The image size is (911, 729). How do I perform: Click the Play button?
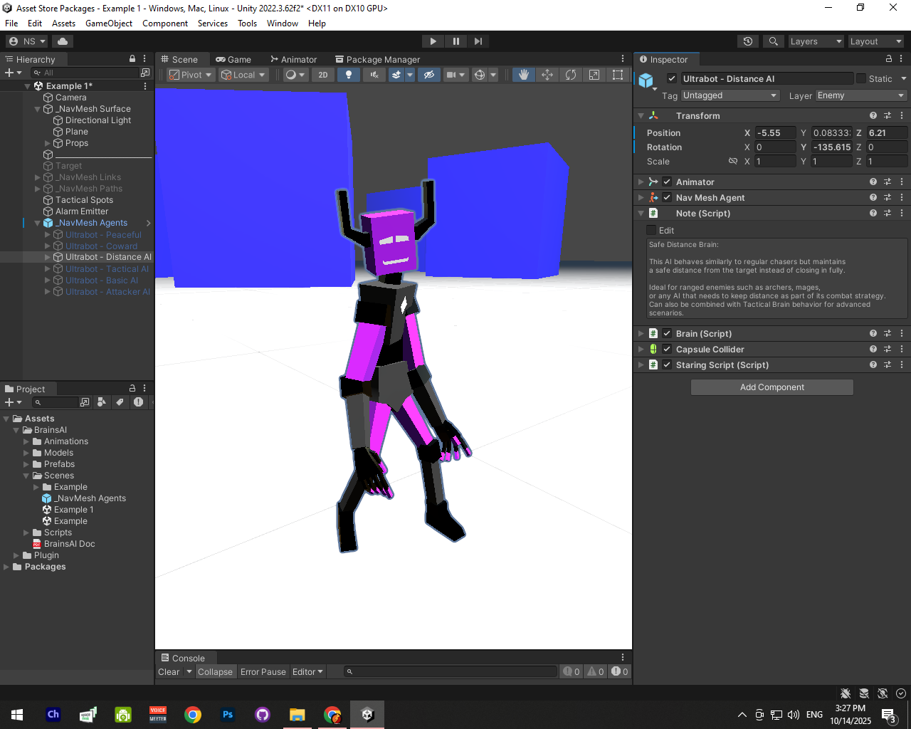433,41
